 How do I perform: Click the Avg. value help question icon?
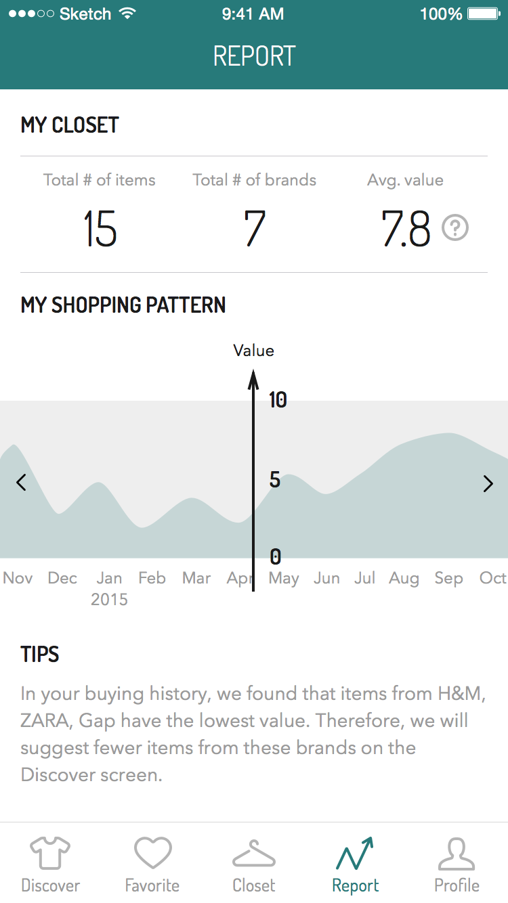(455, 228)
